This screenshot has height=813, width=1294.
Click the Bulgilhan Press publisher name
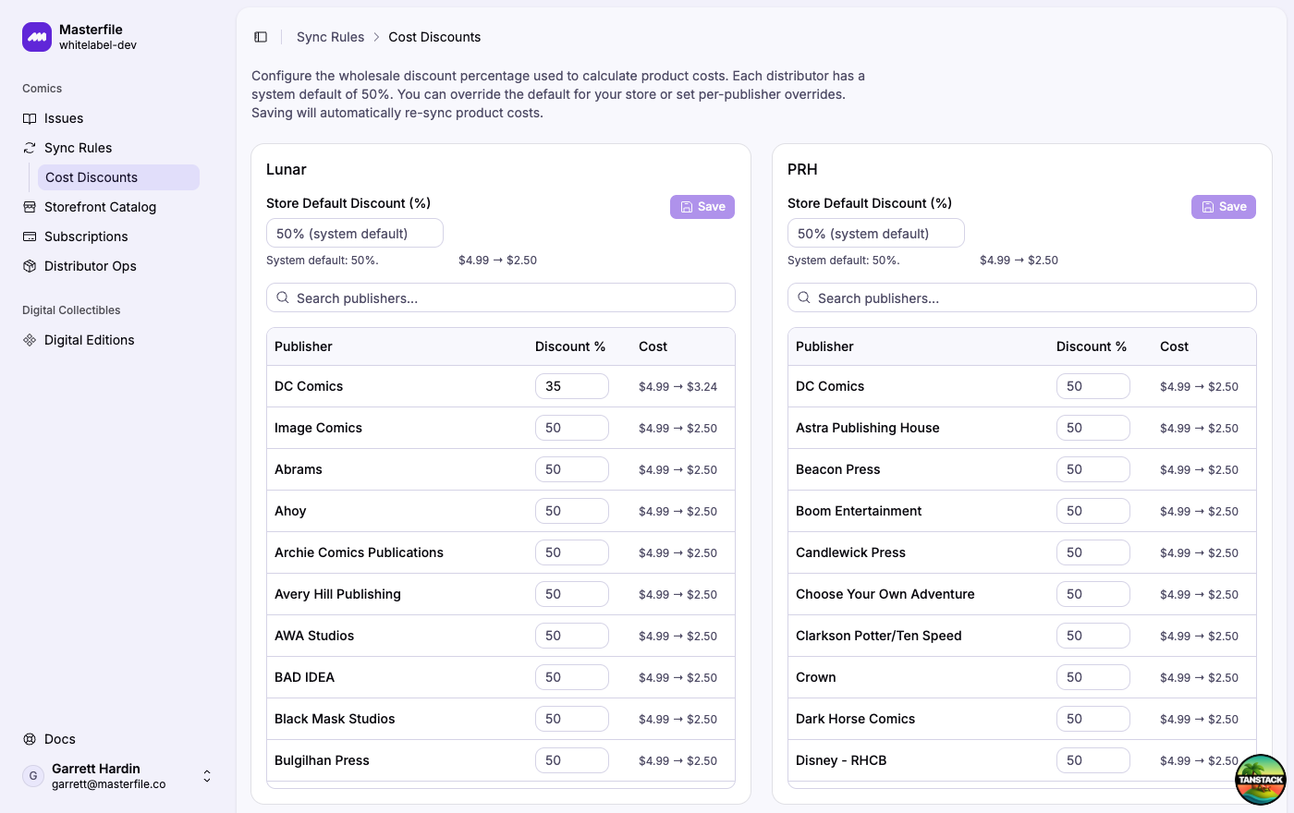pyautogui.click(x=322, y=760)
